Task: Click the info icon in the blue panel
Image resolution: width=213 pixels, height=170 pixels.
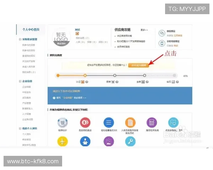Action: tap(54, 98)
